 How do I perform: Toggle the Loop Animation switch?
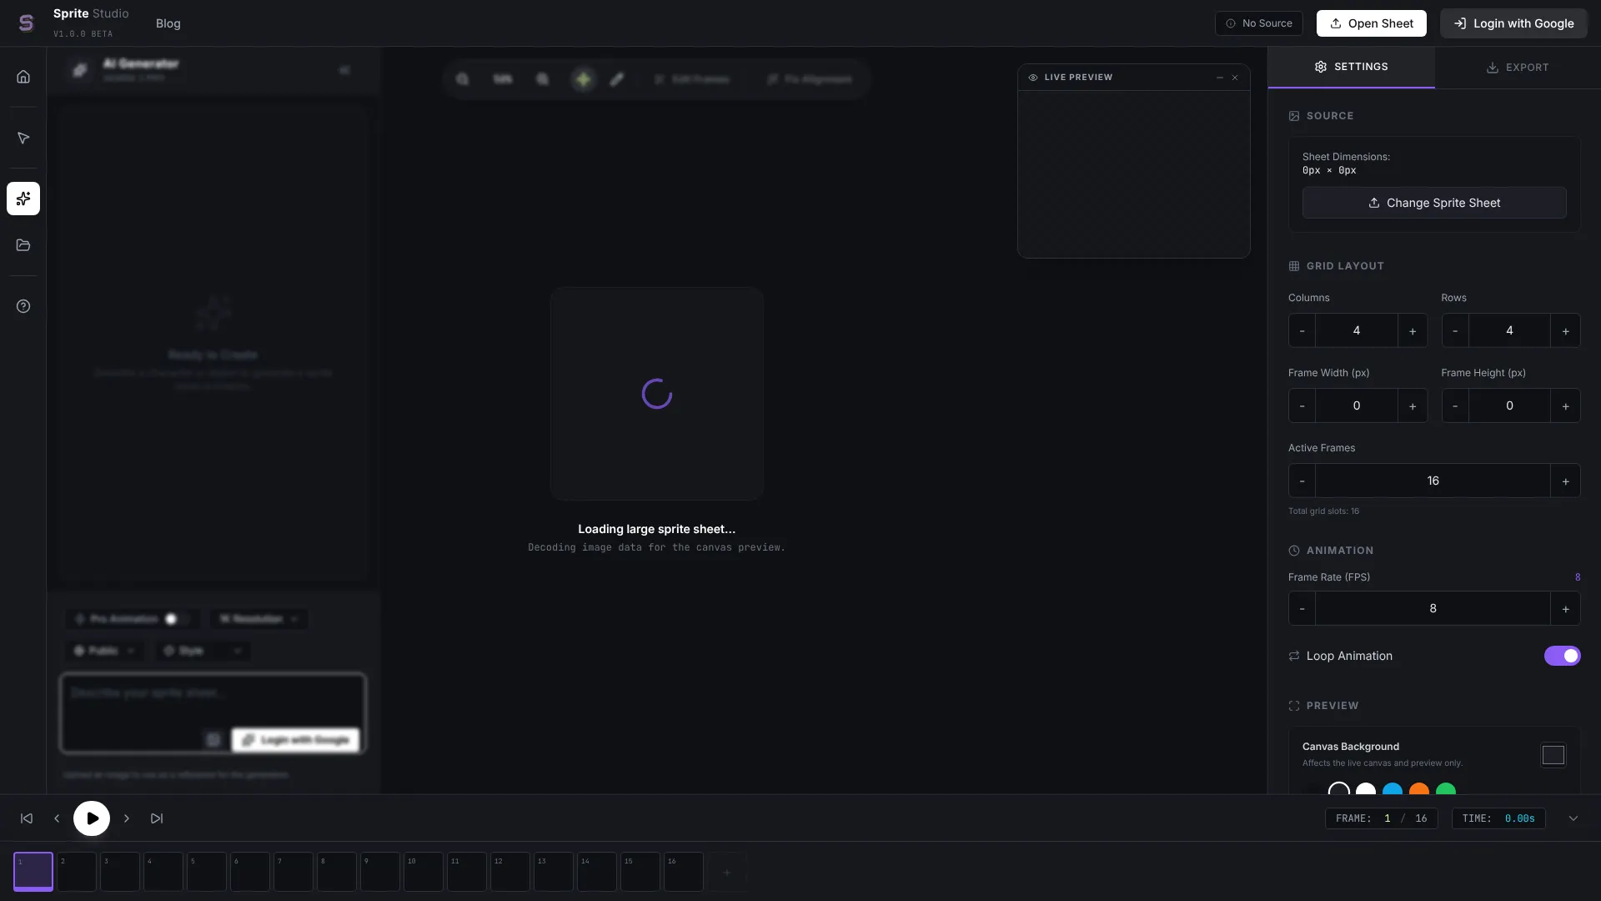[x=1562, y=656]
